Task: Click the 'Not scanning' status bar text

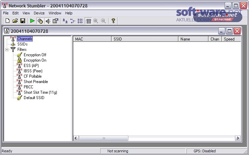Action: [118, 151]
